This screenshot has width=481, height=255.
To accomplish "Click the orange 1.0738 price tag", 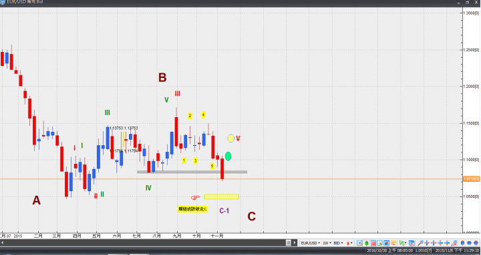I will tap(471, 179).
